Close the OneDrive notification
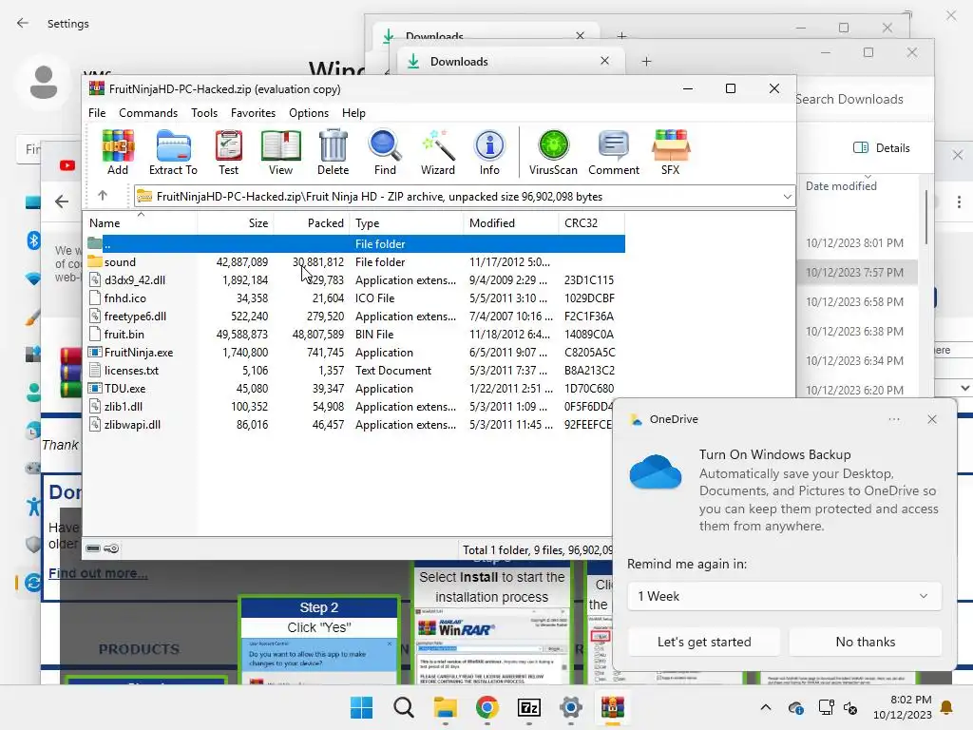 pyautogui.click(x=932, y=419)
